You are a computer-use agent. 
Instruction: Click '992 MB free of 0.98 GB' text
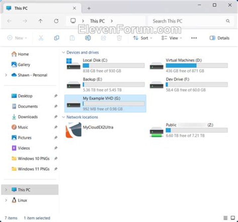tap(103, 109)
